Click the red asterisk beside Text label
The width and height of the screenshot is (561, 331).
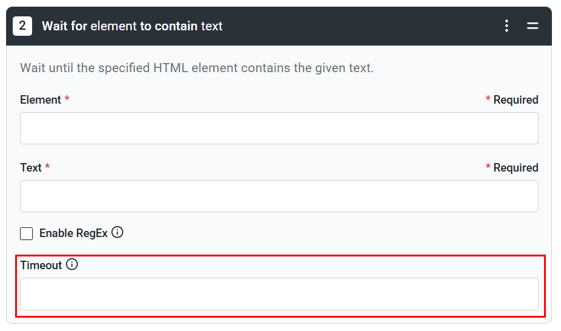click(x=47, y=167)
